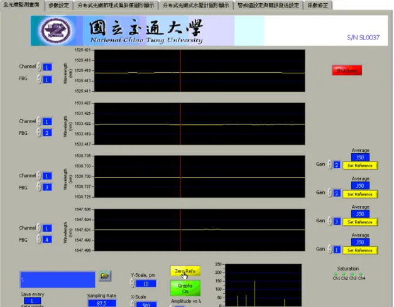
Task: Switch to the 警戒值設定與簡訊發送設定 tab
Action: point(268,5)
